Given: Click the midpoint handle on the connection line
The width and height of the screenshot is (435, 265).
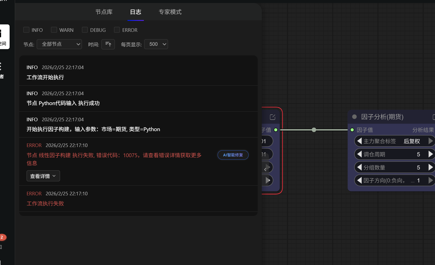Looking at the screenshot, I should click(314, 130).
